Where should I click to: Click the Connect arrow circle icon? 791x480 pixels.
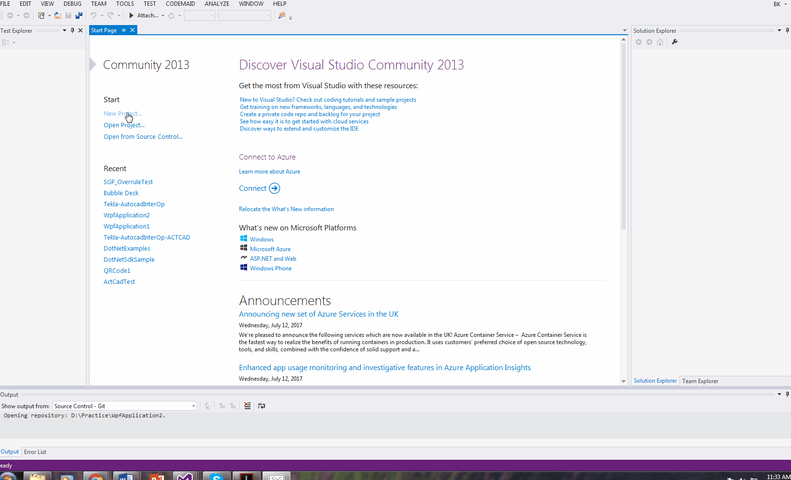click(274, 188)
